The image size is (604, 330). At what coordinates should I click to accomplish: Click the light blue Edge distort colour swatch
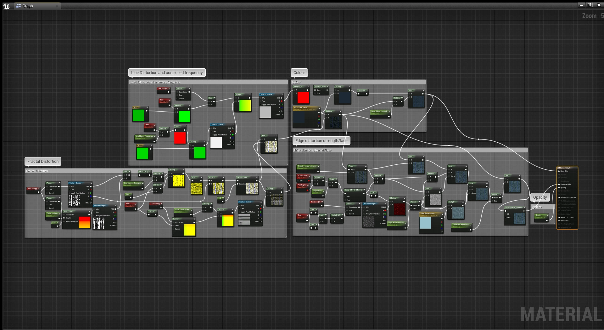[425, 223]
